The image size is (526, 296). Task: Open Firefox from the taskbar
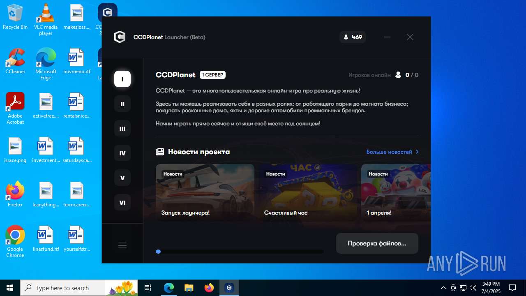(209, 288)
